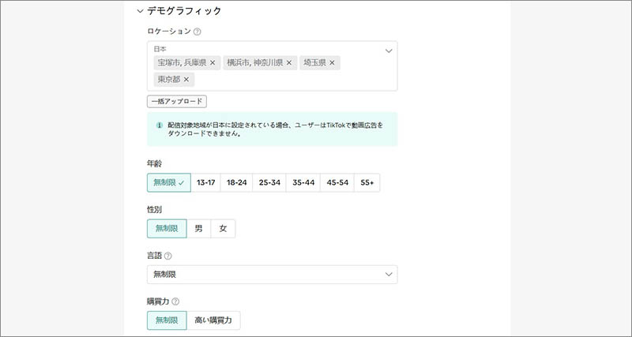
Task: Collapse the デモグラフィック section
Action: tap(140, 11)
